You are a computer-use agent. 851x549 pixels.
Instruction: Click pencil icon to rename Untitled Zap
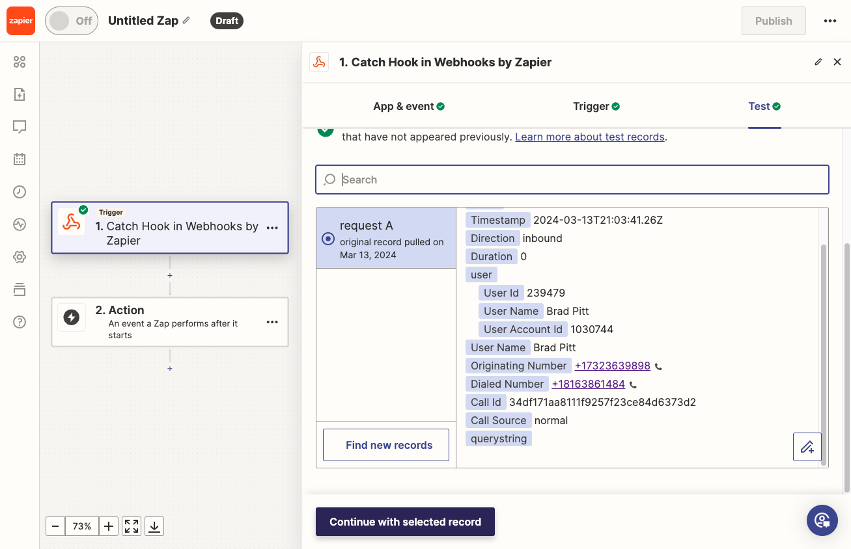click(x=187, y=21)
